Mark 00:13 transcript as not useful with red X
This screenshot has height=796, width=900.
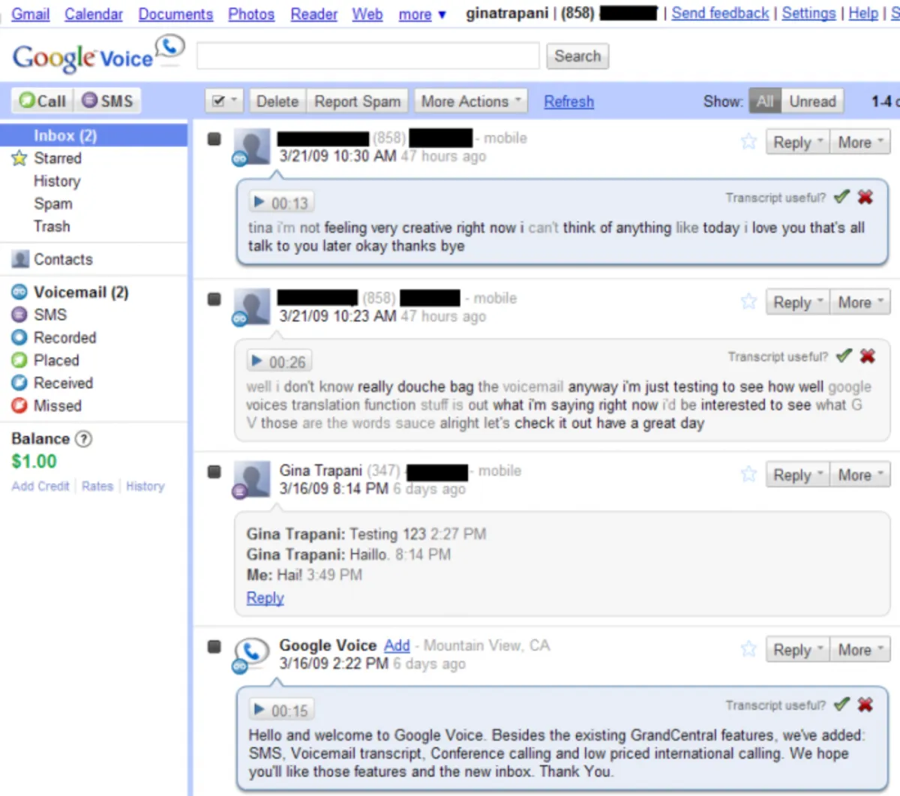pyautogui.click(x=865, y=197)
